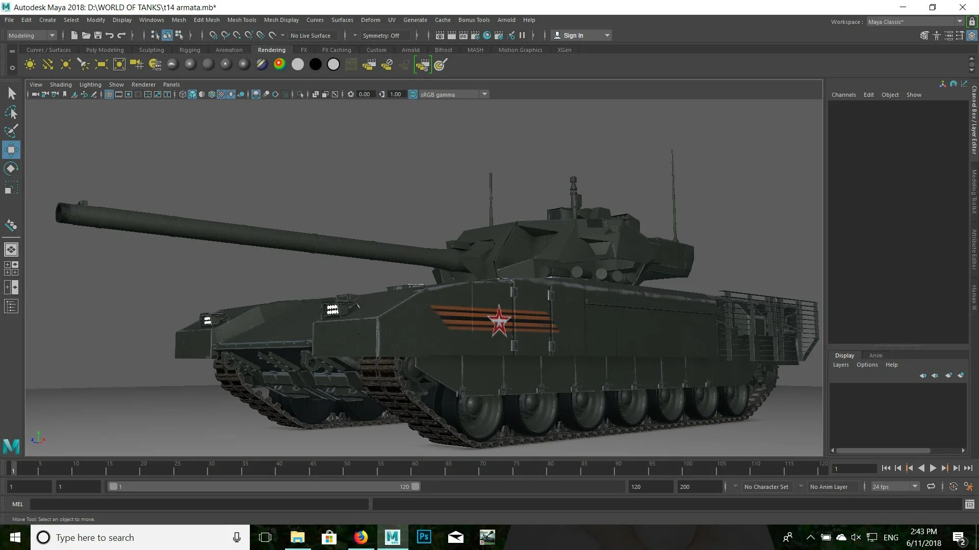Open the Render Setup green-bracketed shelf icon
The height and width of the screenshot is (550, 979).
coord(422,65)
